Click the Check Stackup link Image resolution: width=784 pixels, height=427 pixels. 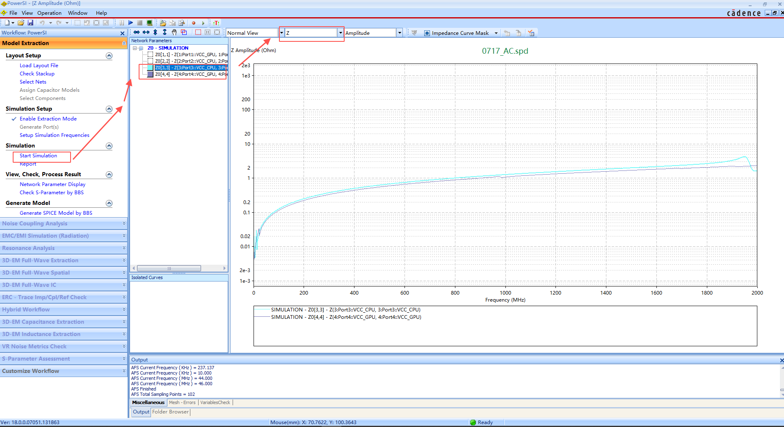click(37, 74)
